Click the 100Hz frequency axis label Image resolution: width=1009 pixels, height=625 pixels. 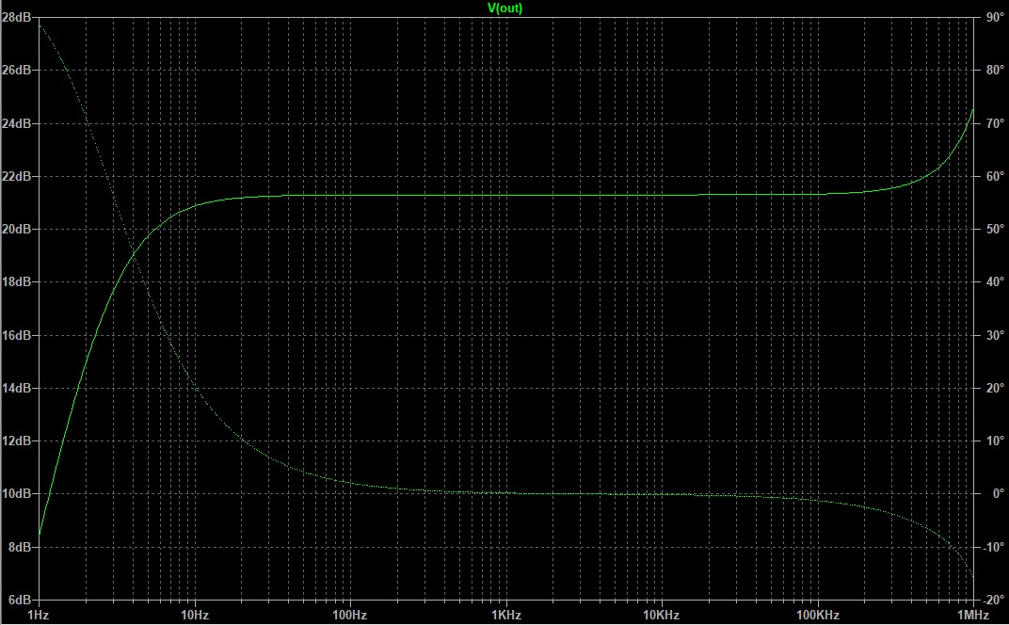pyautogui.click(x=350, y=615)
